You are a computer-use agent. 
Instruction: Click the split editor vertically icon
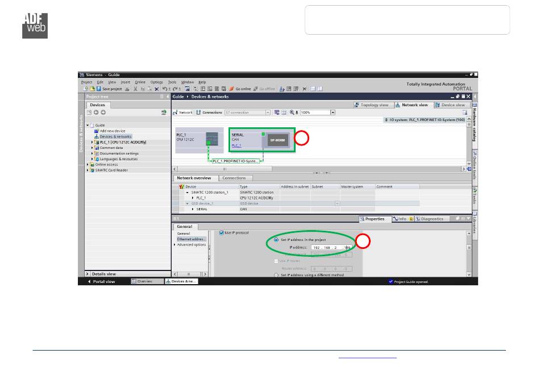320,89
